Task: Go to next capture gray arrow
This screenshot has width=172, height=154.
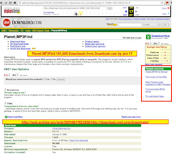Action: point(136,12)
